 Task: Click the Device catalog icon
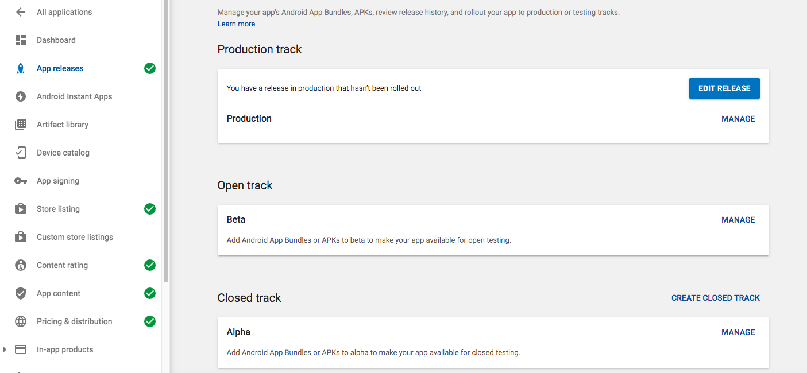click(x=21, y=153)
